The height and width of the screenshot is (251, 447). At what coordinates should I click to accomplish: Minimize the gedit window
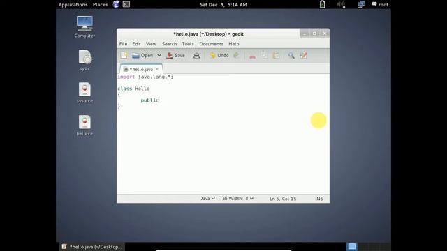(x=305, y=33)
